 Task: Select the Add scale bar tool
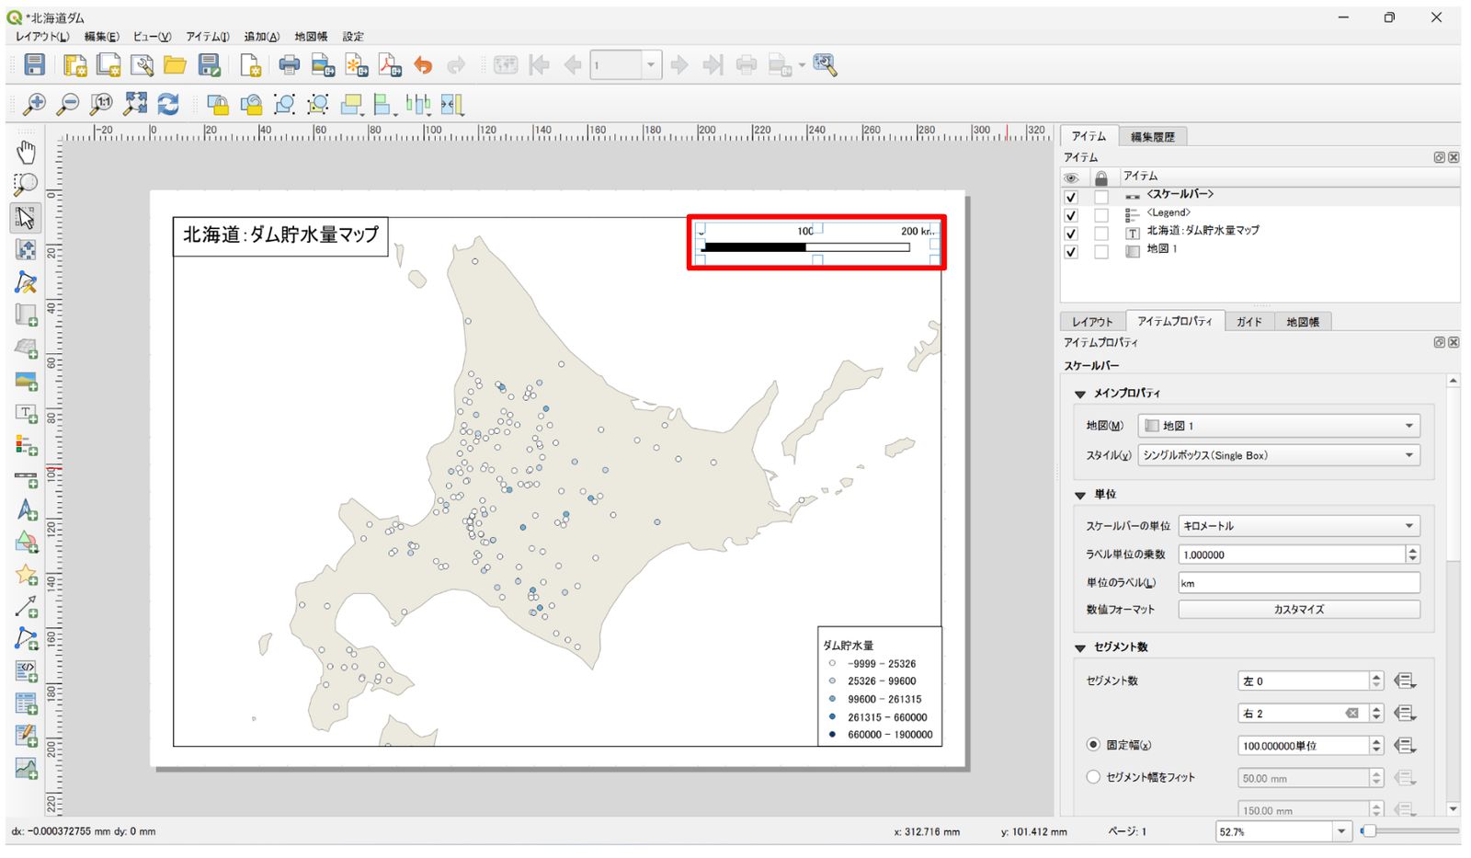point(26,479)
